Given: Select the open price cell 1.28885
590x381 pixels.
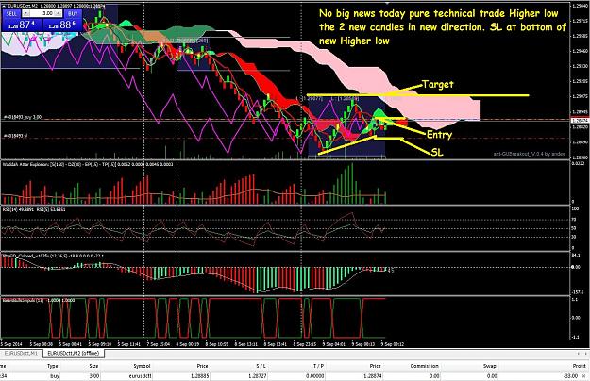Looking at the screenshot, I should pos(199,375).
